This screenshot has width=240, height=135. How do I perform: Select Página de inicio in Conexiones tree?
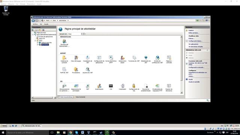pyautogui.click(x=41, y=33)
